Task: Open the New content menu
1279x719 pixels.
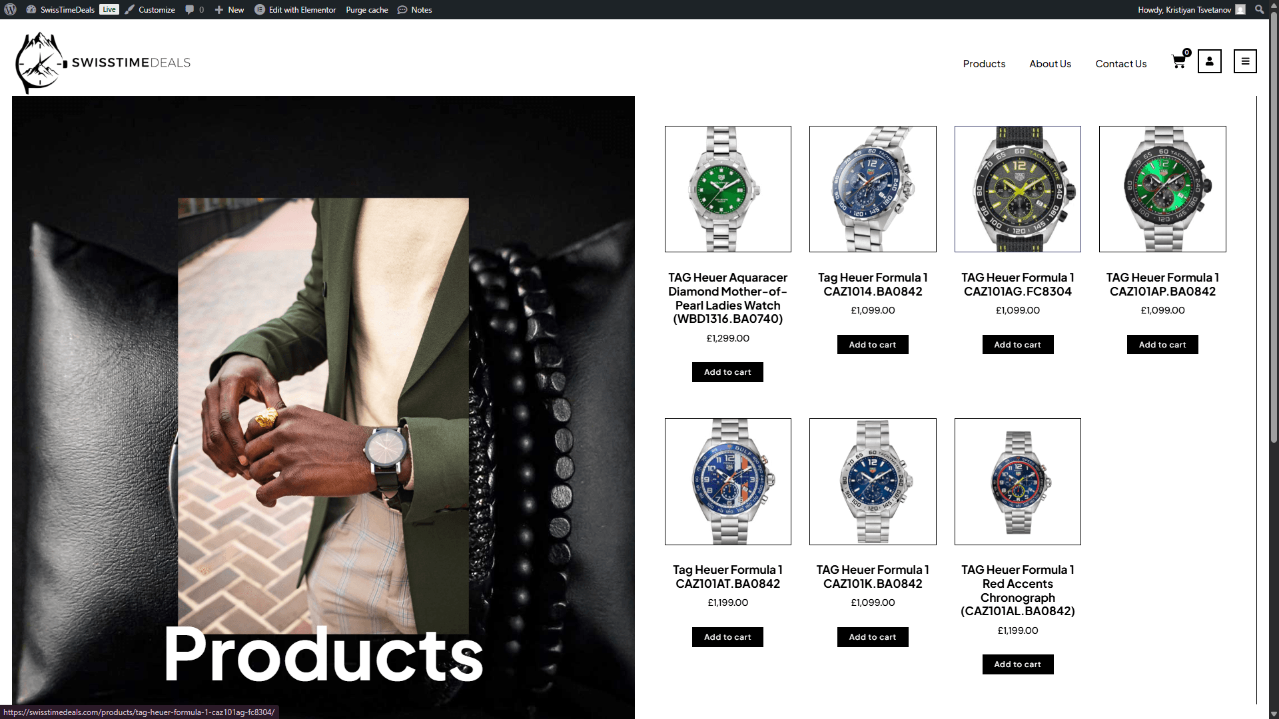Action: tap(229, 9)
